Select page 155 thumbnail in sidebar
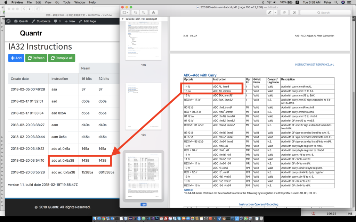The height and width of the screenshot is (222, 356). (144, 176)
